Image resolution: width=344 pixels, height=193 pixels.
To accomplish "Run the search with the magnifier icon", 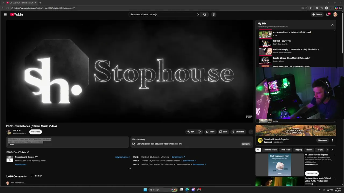I will 205,14.
